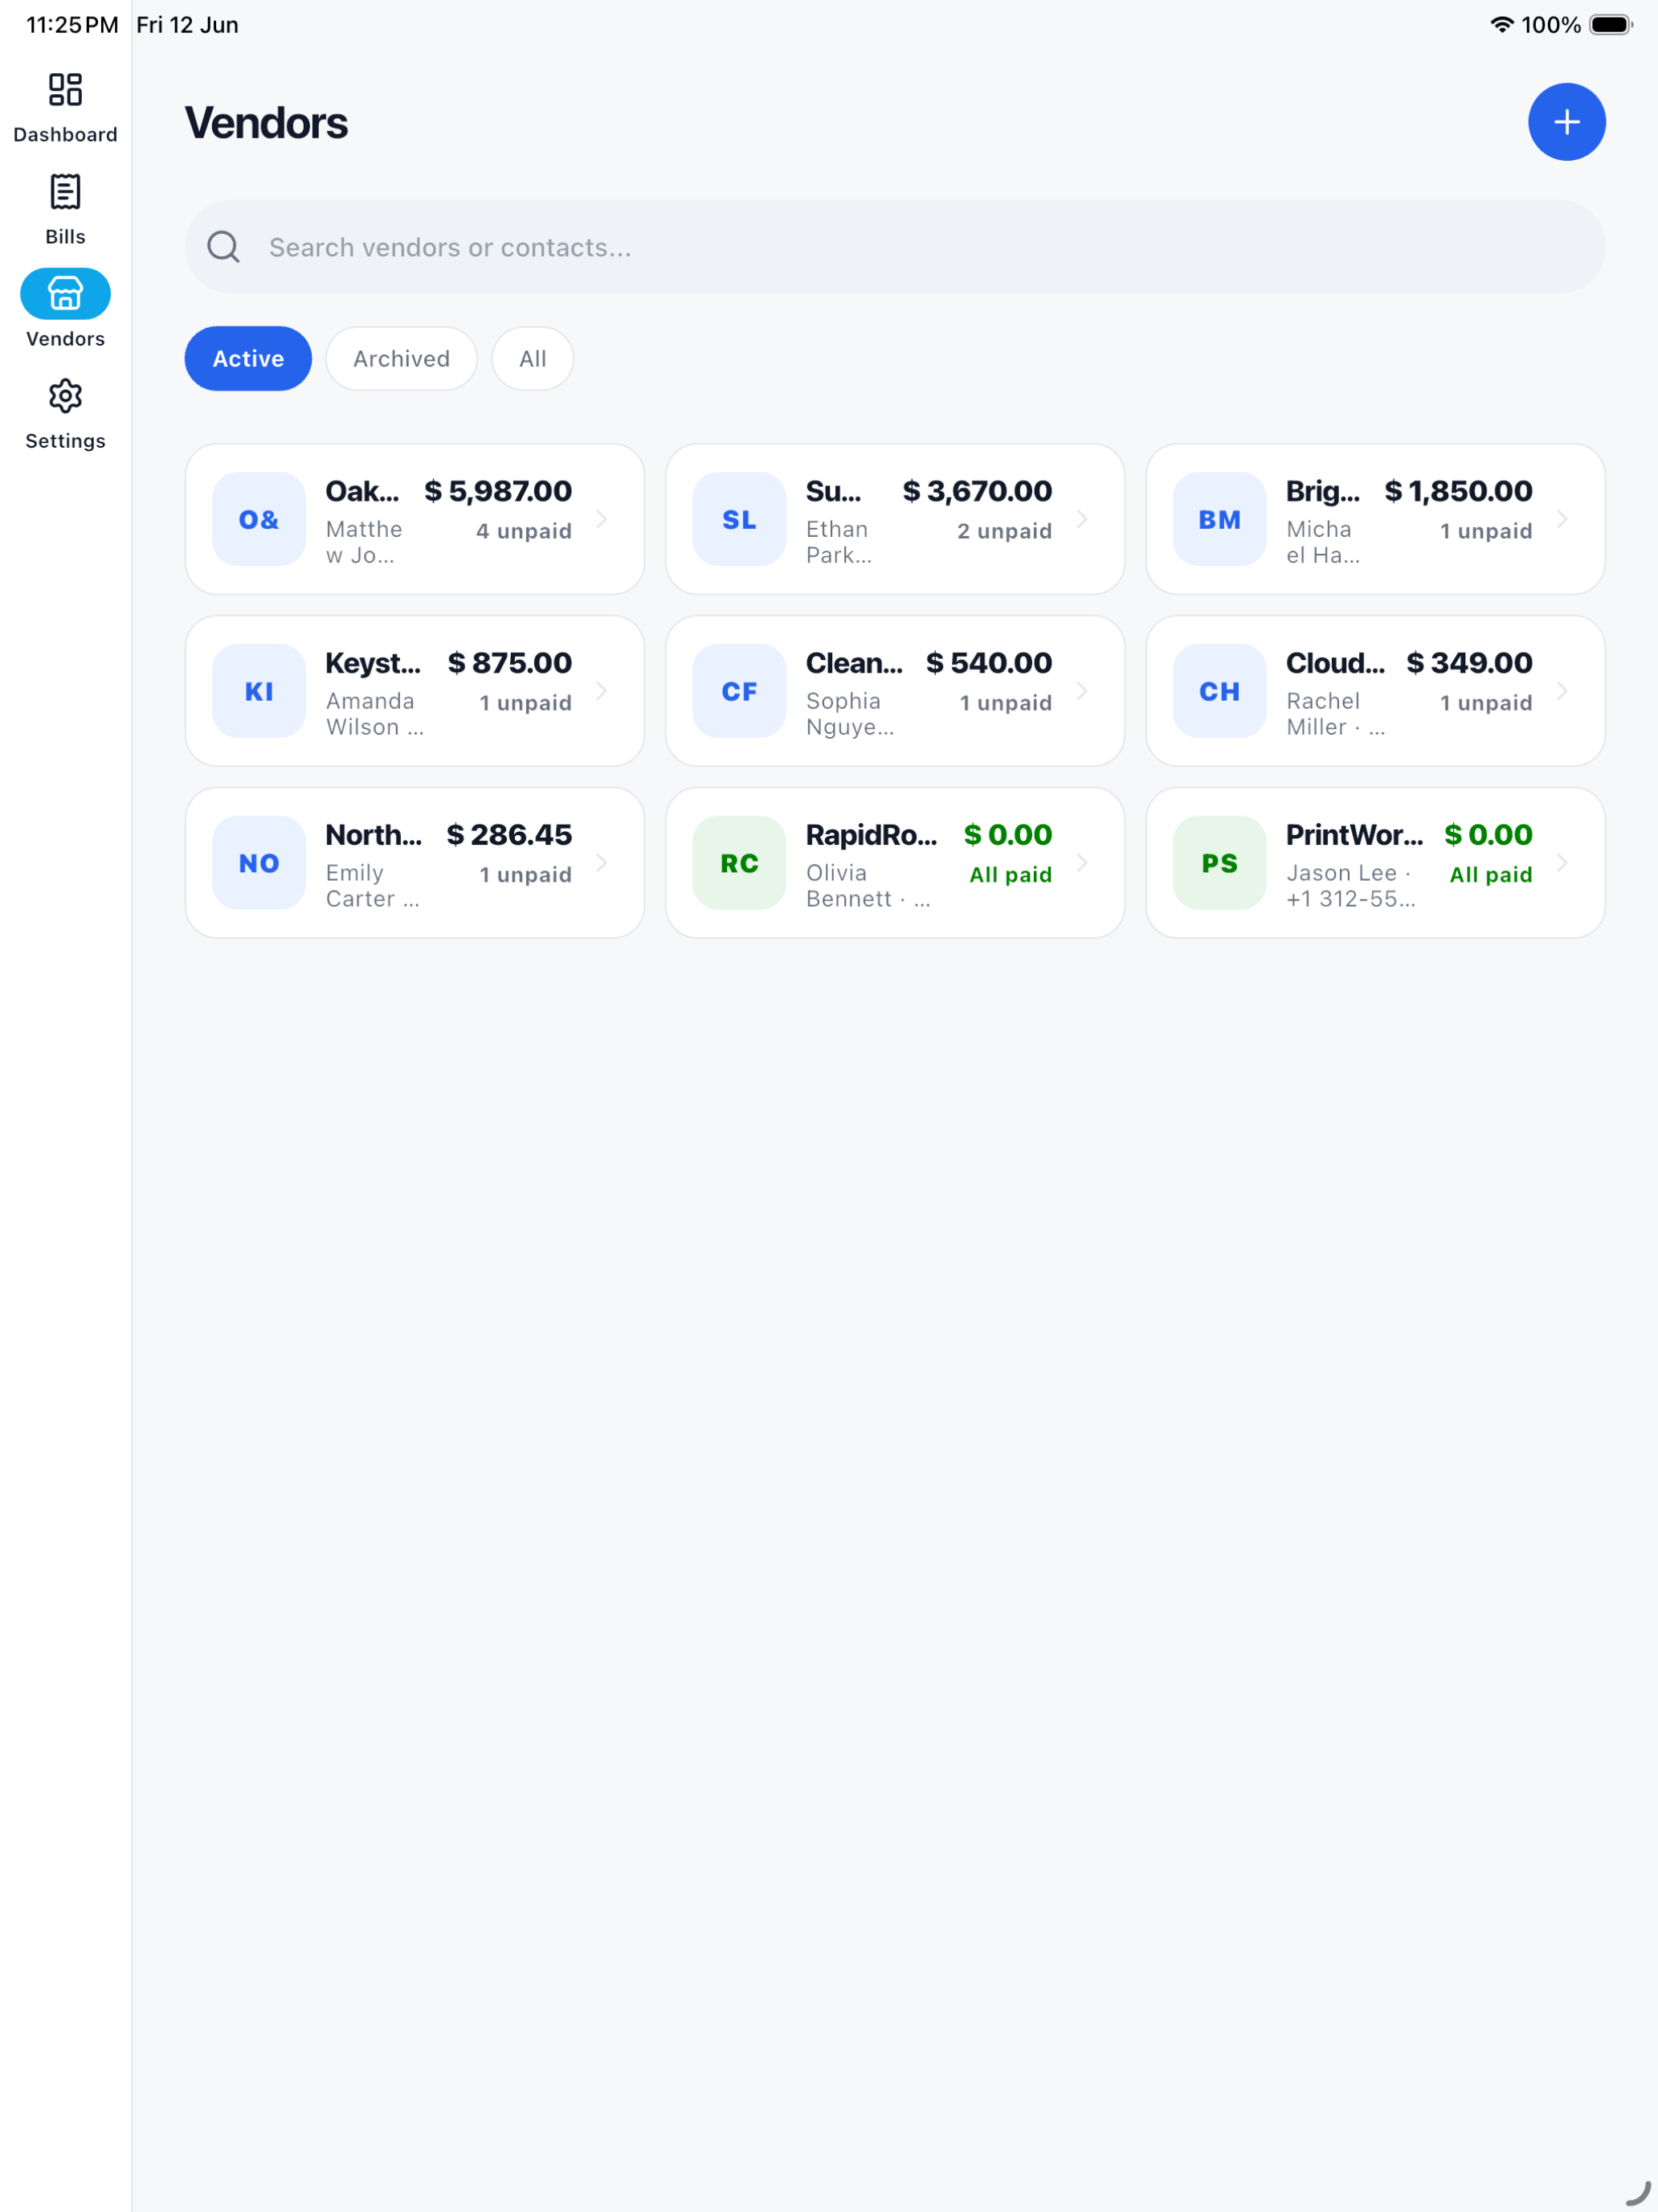This screenshot has width=1658, height=2212.
Task: Click the PrintWor... vendor name
Action: click(1354, 835)
